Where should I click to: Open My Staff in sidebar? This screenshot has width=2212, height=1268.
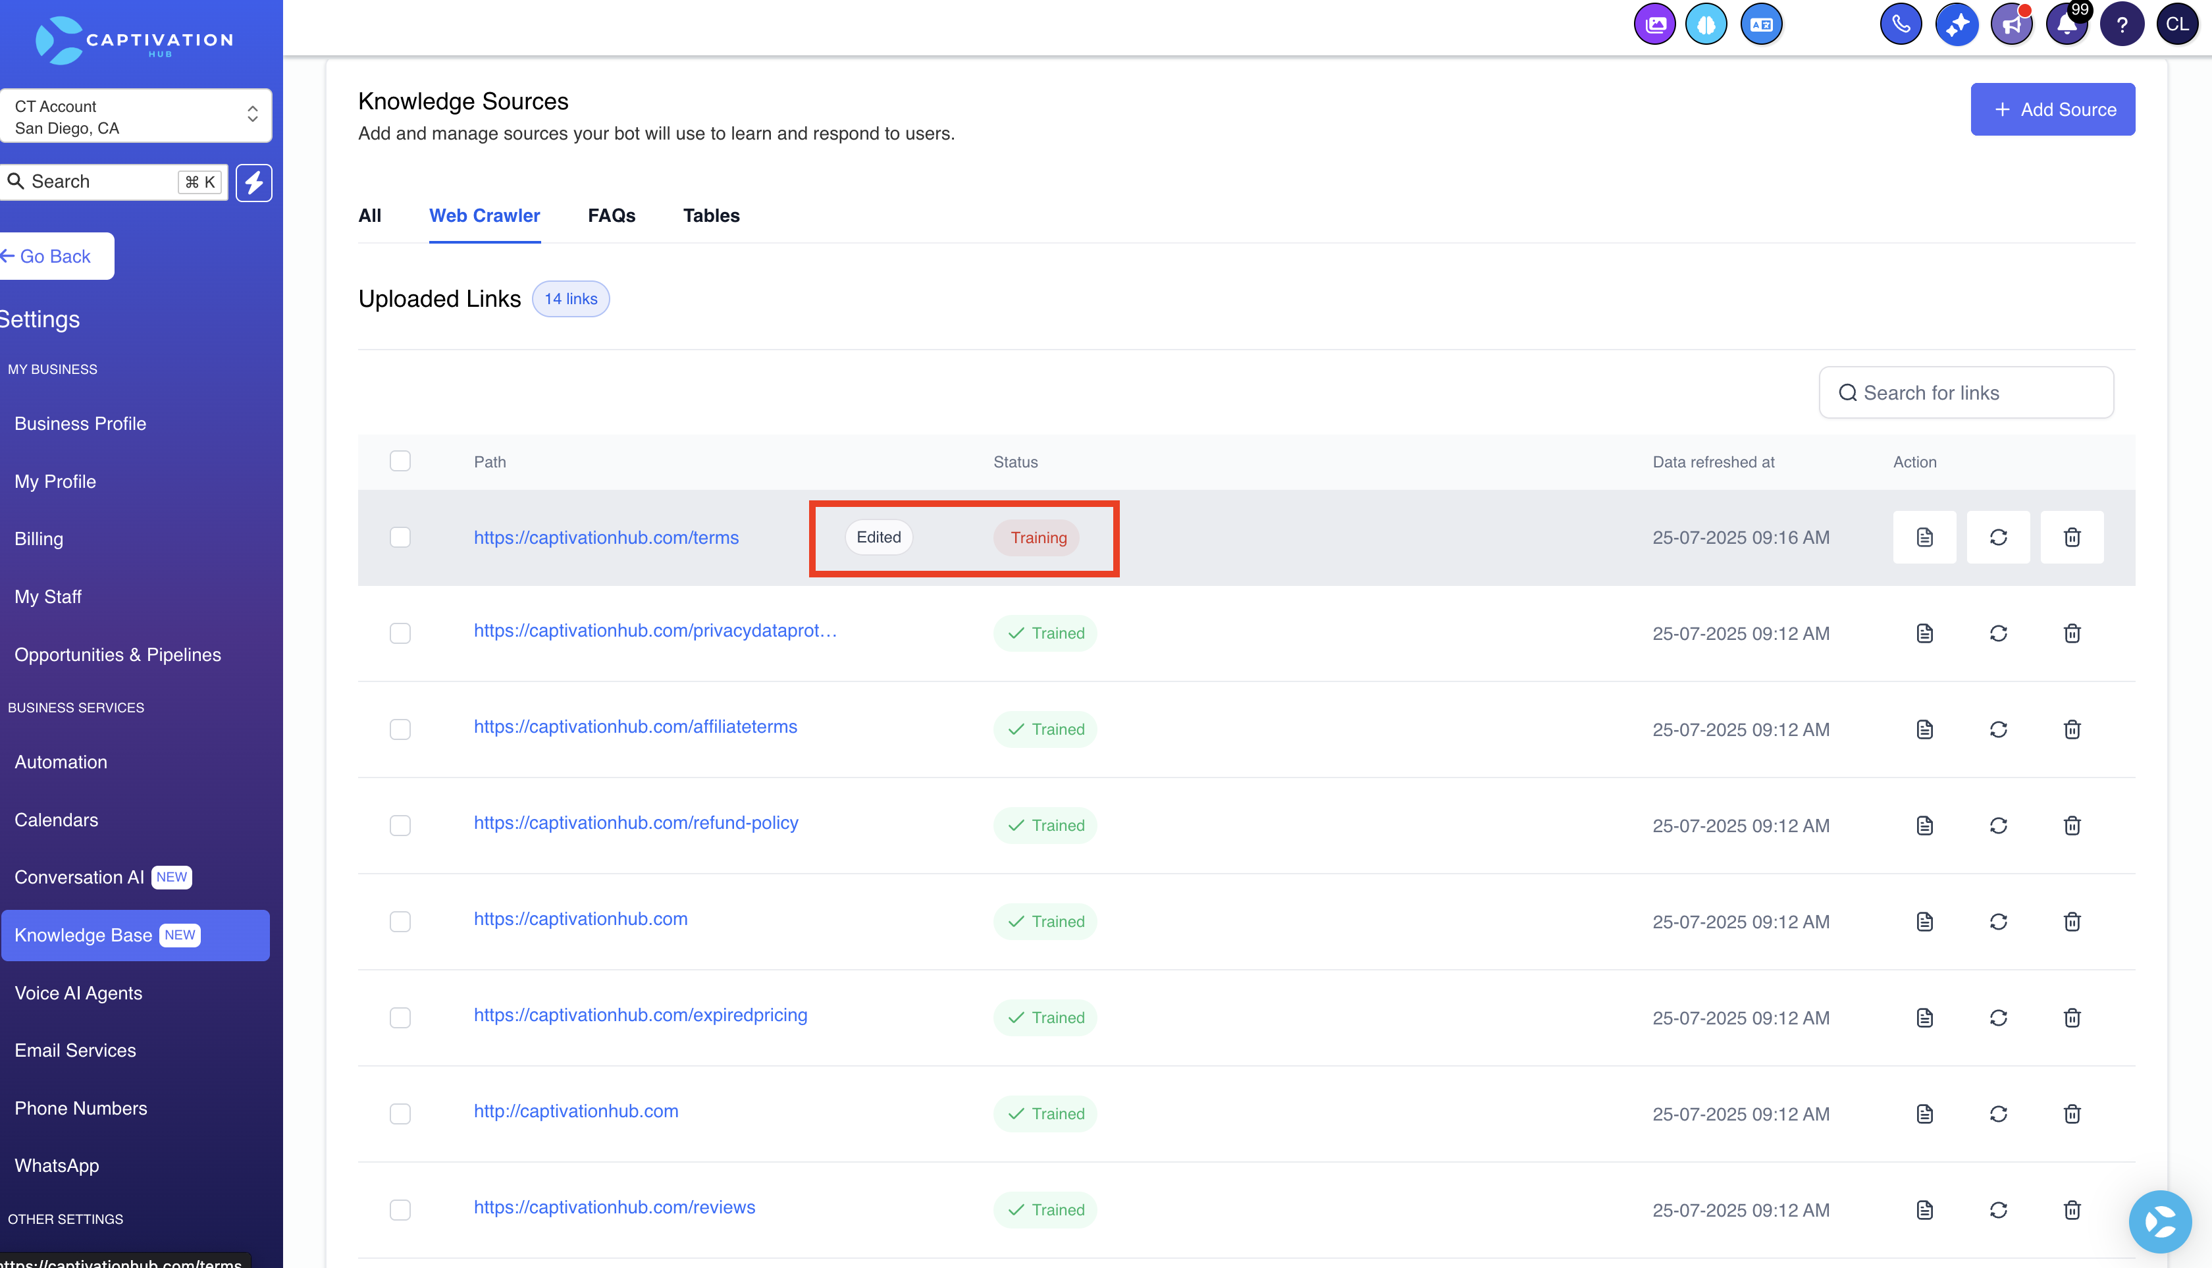point(48,596)
